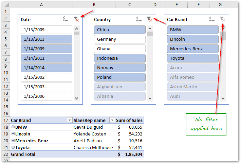Clear filter on Date slicer
This screenshot has width=241, height=164.
pos(76,19)
